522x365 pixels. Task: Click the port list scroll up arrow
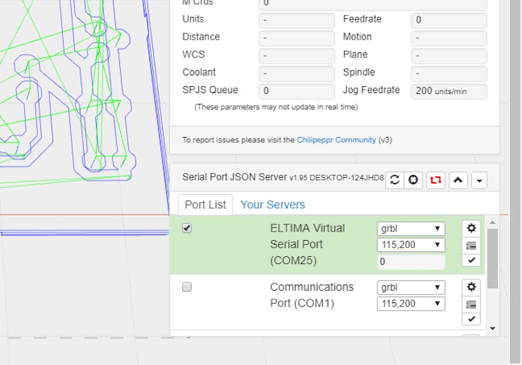pos(492,222)
